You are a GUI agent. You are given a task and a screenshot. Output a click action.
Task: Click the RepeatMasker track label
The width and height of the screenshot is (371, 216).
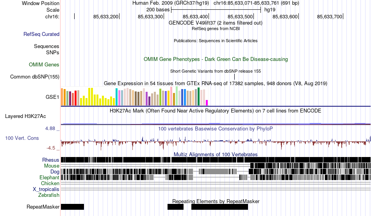(43, 207)
